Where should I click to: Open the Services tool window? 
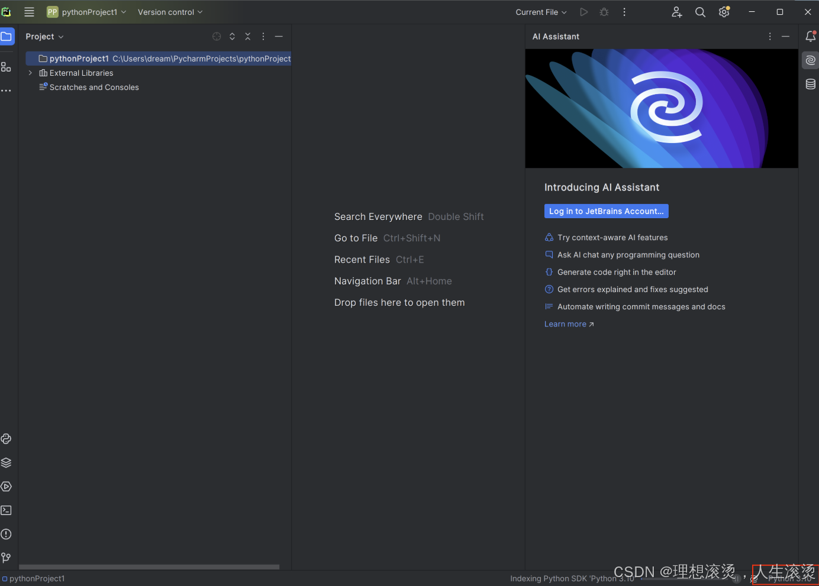(6, 487)
